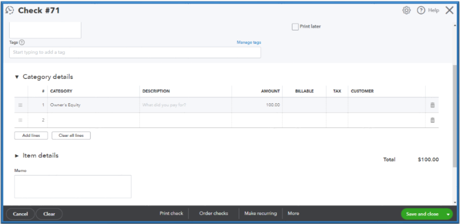The height and width of the screenshot is (224, 460).
Task: Click into the Memo text box
Action: (x=73, y=186)
